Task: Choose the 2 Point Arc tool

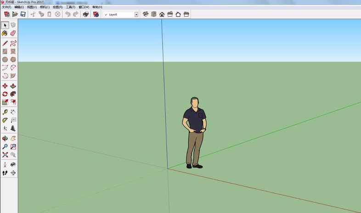Action: 13,67
